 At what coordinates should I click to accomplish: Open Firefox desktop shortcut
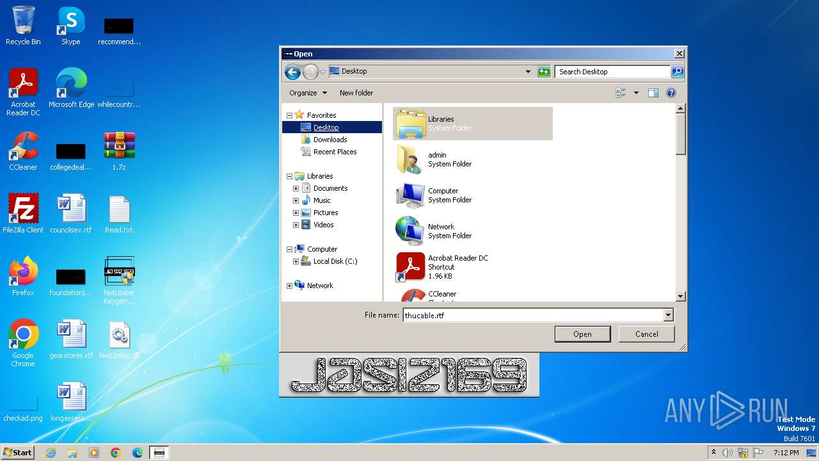point(23,276)
